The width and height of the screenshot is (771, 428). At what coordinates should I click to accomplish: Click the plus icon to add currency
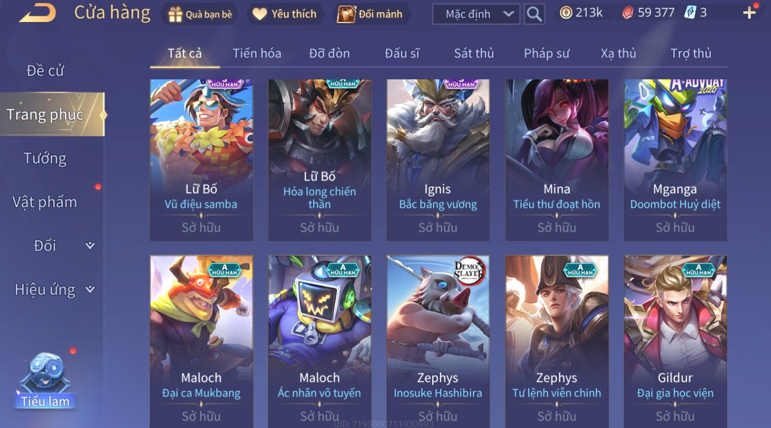(x=749, y=13)
